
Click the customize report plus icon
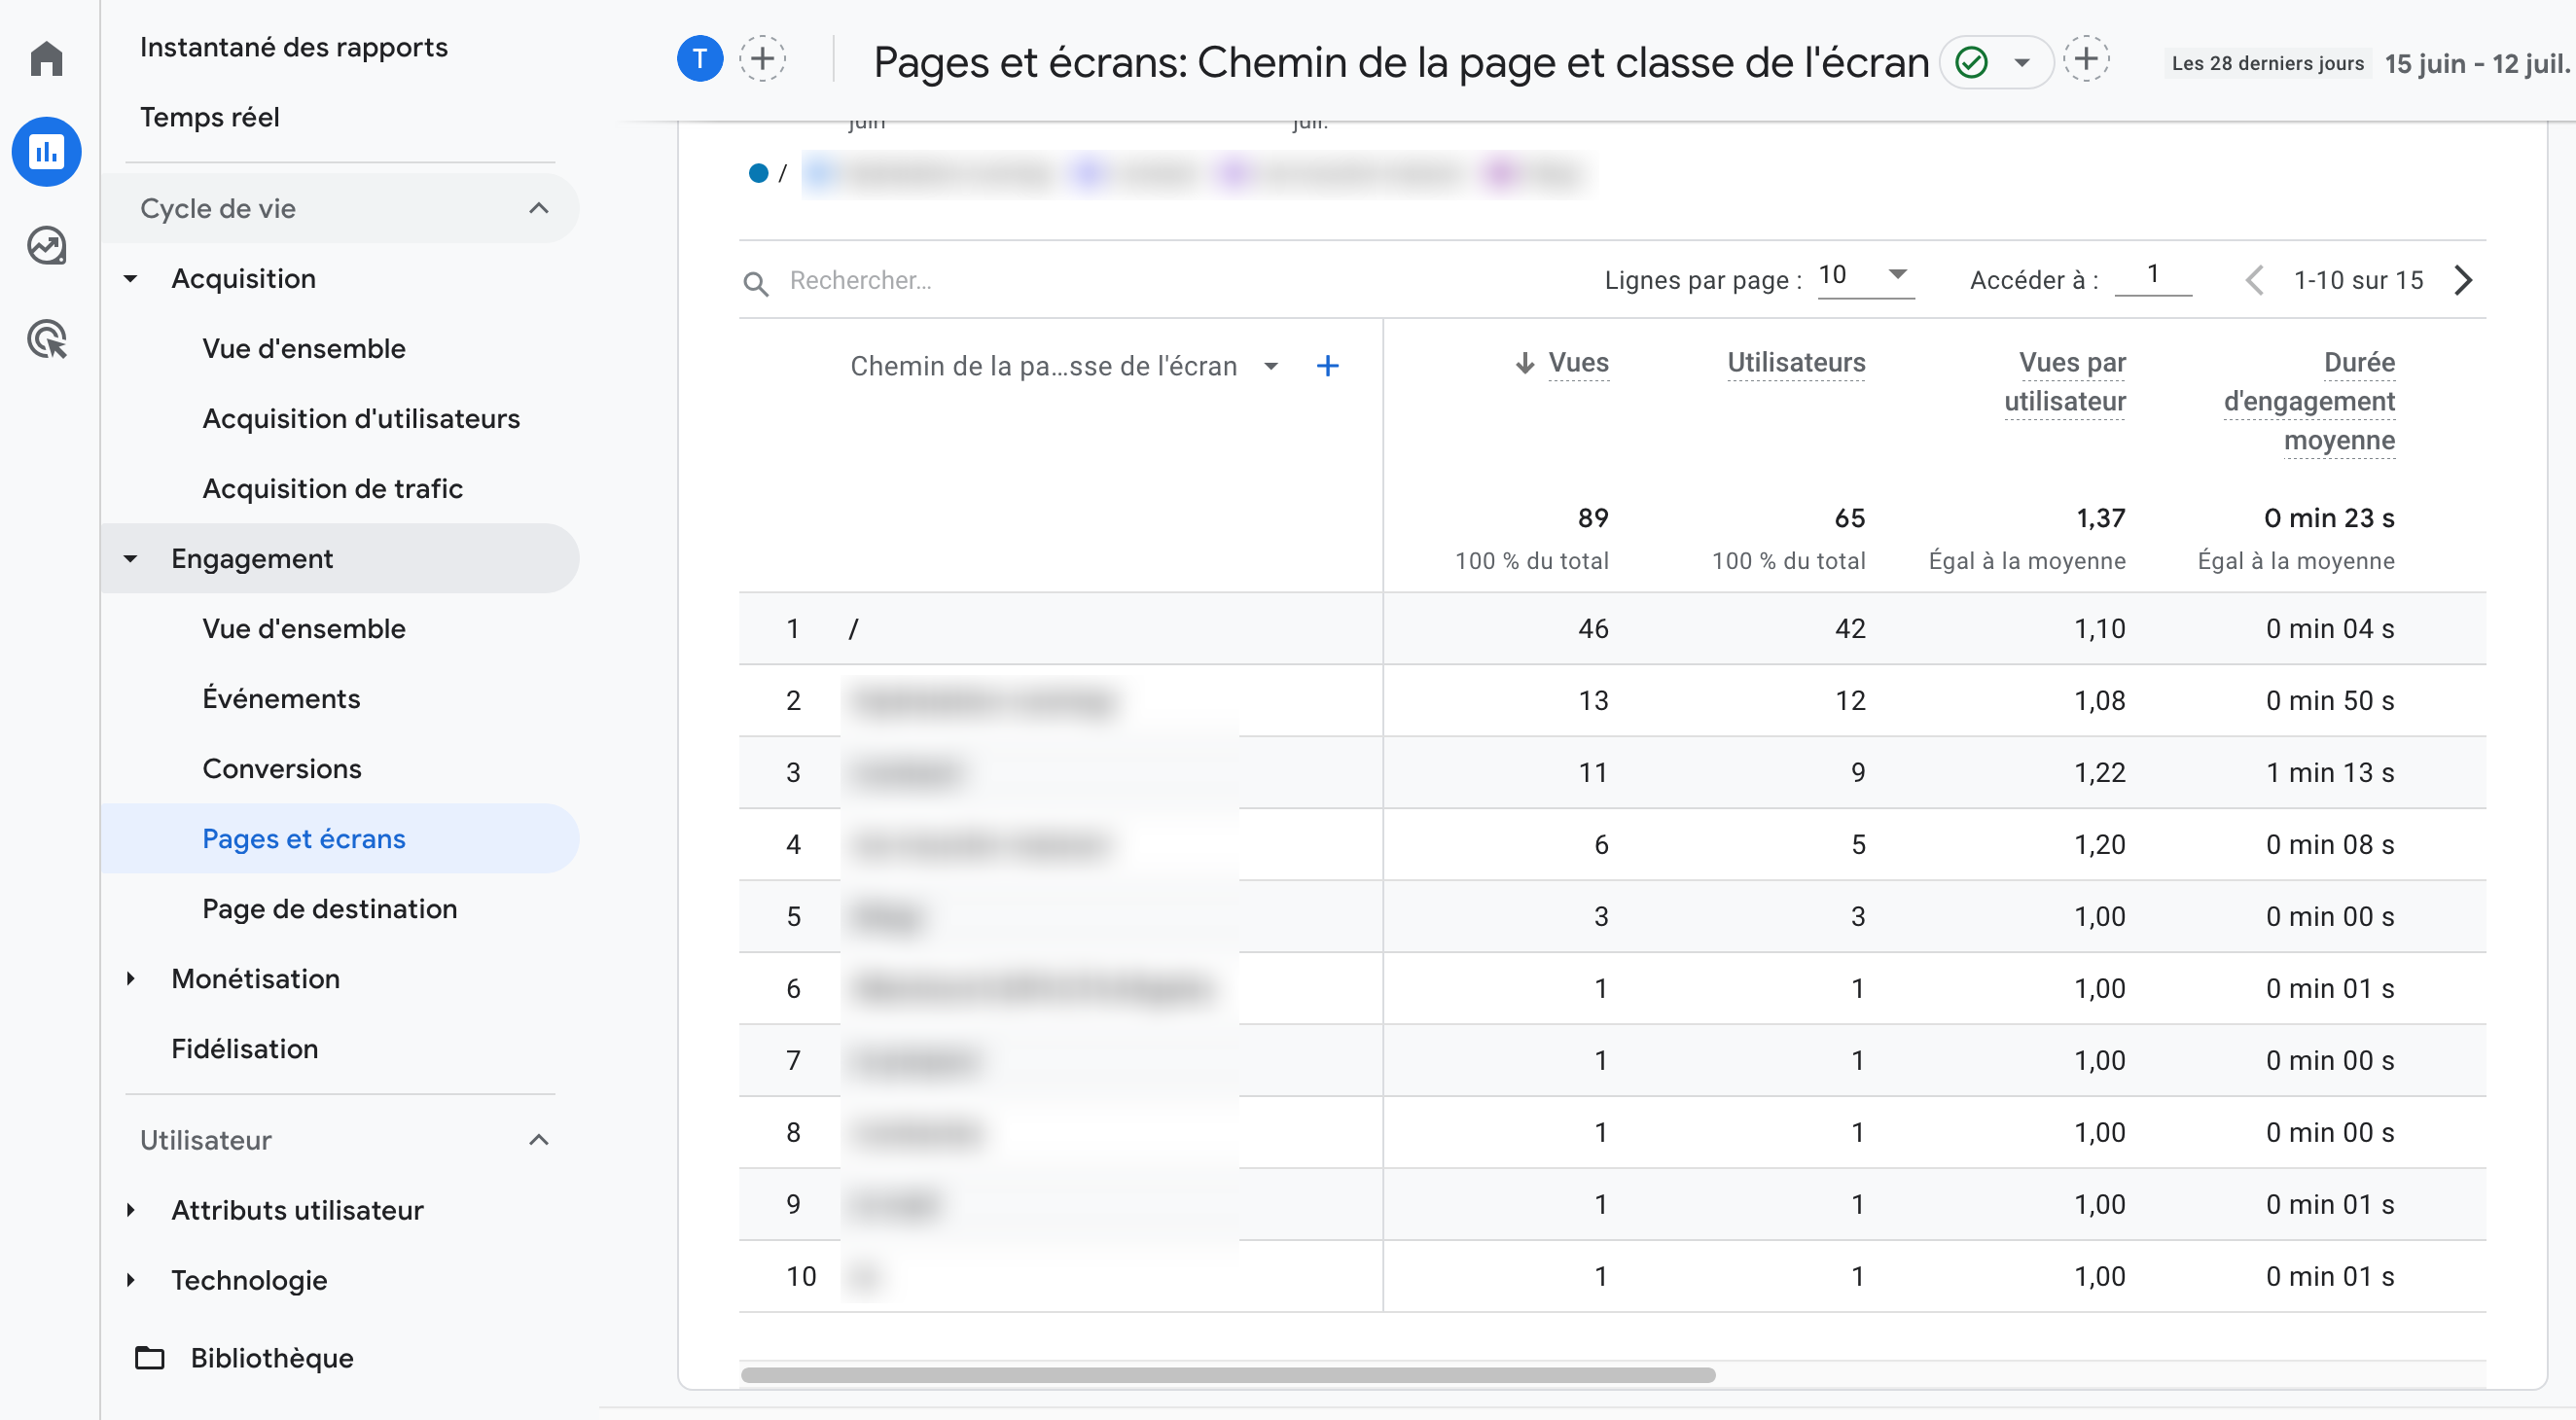click(x=2087, y=58)
